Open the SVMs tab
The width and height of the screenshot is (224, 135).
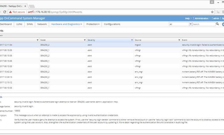click(x=30, y=24)
